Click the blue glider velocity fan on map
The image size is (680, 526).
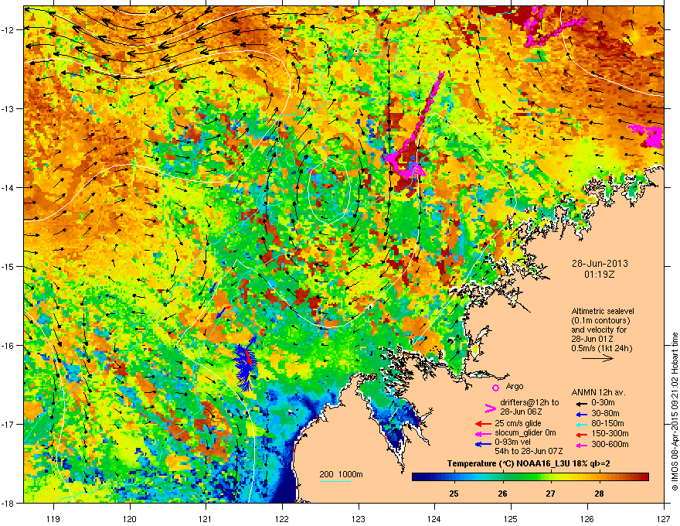click(246, 363)
